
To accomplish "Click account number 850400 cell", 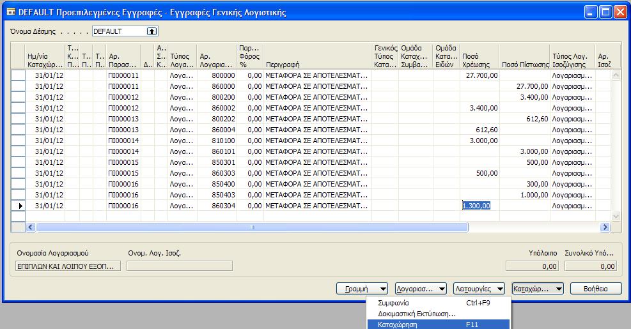I will point(217,184).
